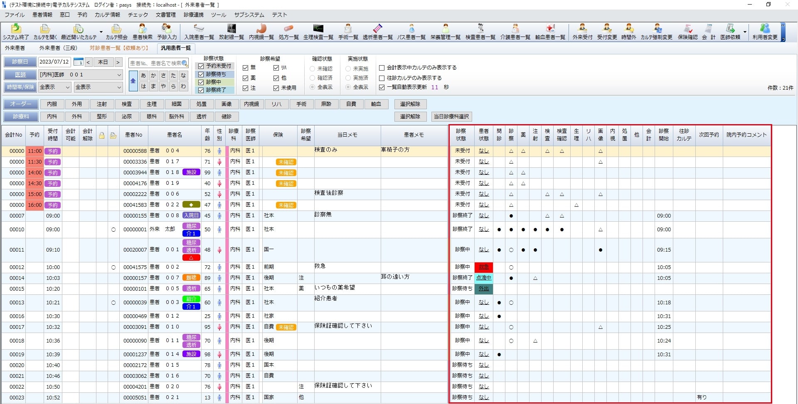The height and width of the screenshot is (404, 798).
Task: Click the 受付変更 toolbar icon
Action: tap(607, 32)
